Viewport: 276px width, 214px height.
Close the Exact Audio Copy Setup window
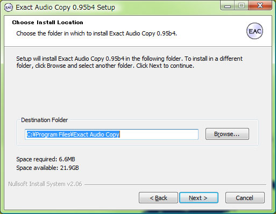pyautogui.click(x=260, y=6)
